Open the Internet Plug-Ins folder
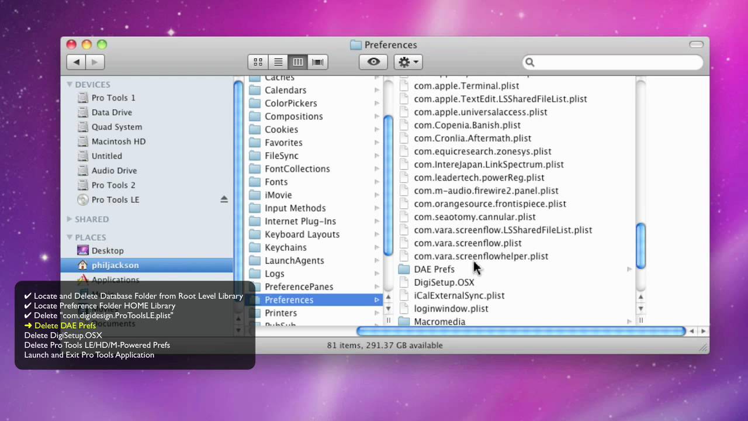This screenshot has height=421, width=748. click(x=300, y=221)
